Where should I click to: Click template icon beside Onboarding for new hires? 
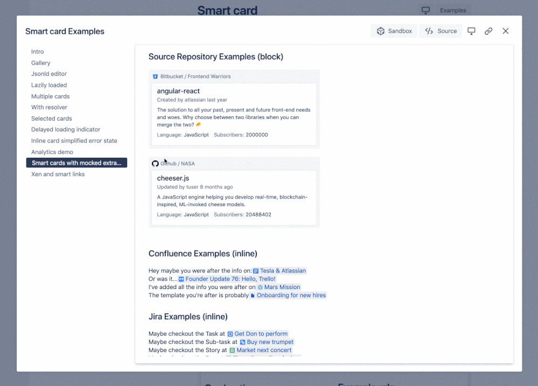[x=253, y=296]
